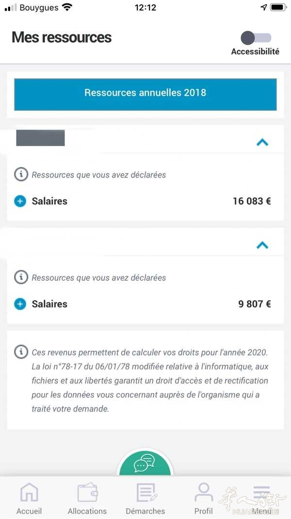
Task: Tap the Wi-Fi status icon
Action: [67, 7]
